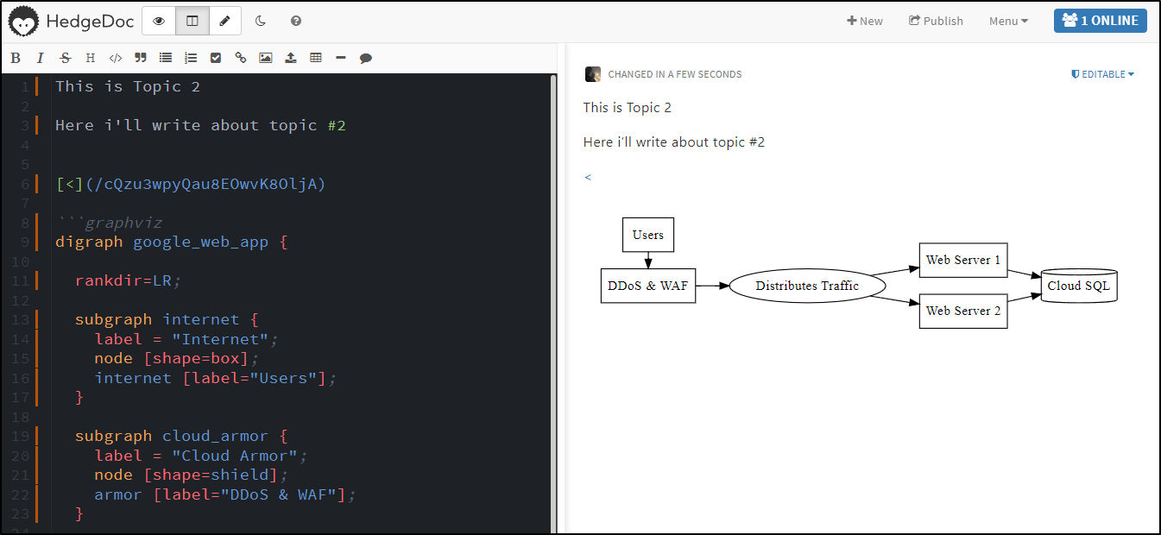Click the 'subgraph internet {' line
Viewport: 1161px width, 535px height.
pyautogui.click(x=167, y=319)
